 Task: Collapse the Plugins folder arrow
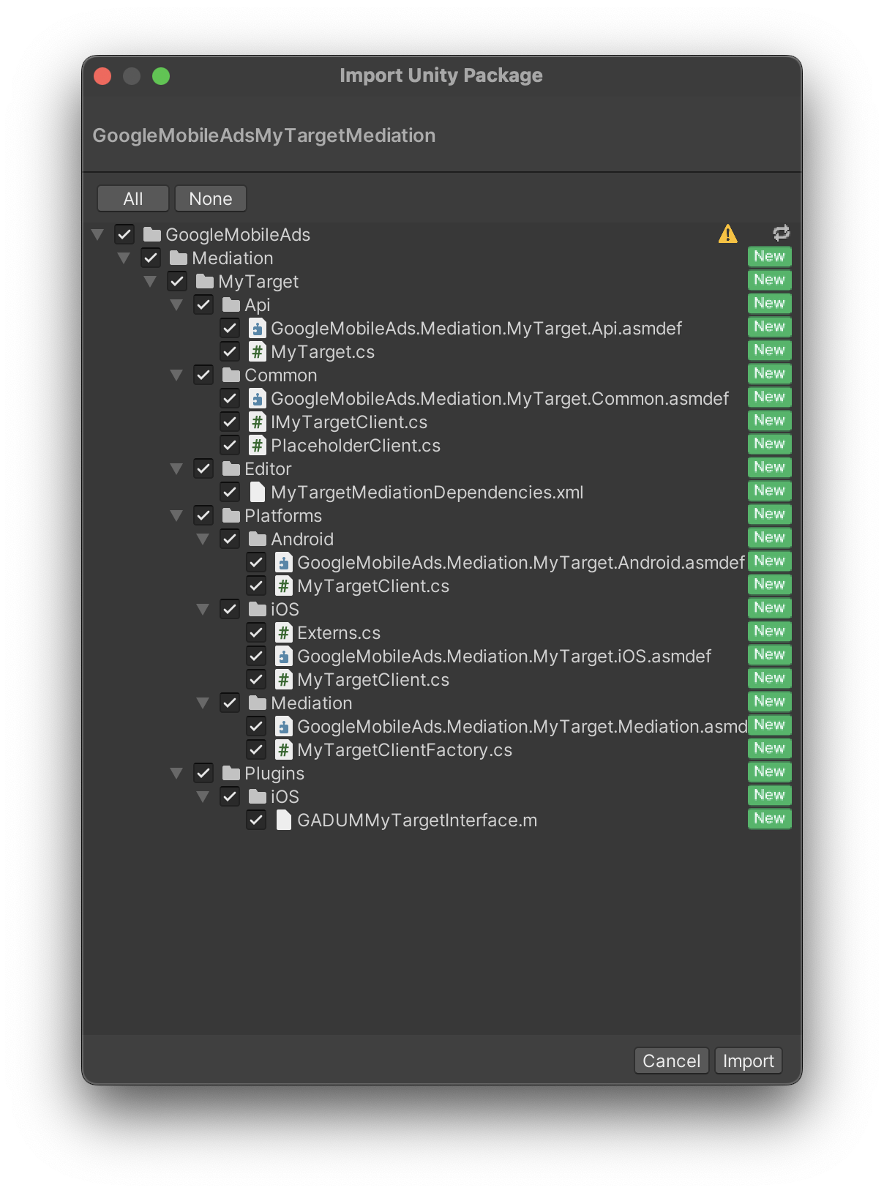[176, 774]
